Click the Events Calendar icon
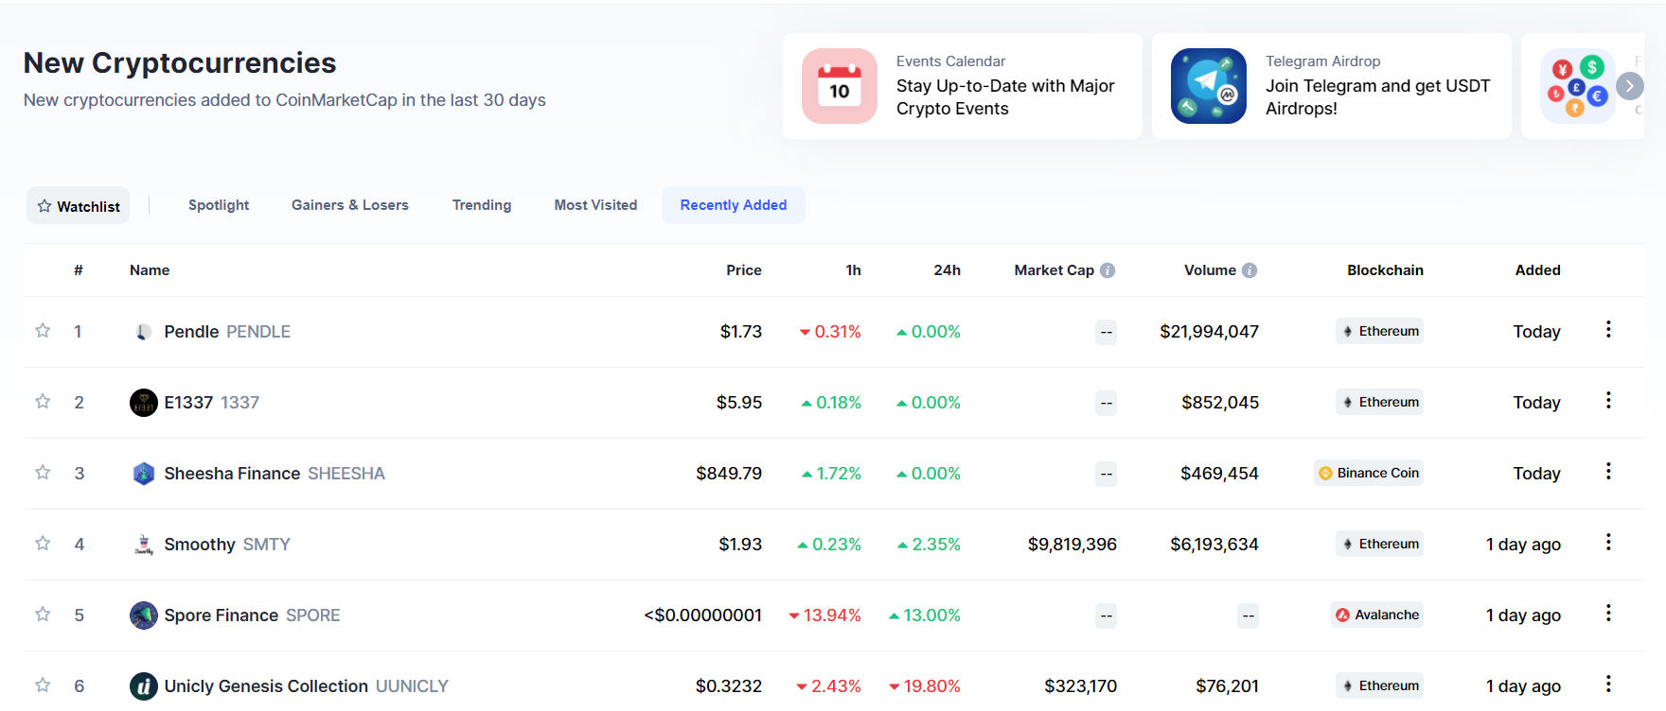This screenshot has width=1666, height=711. coord(839,86)
